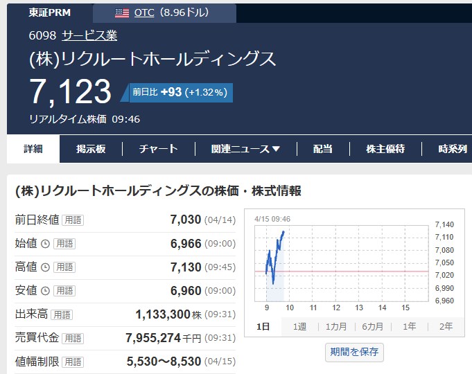Click the 用語 tag next to 始値
The height and width of the screenshot is (374, 472).
click(64, 244)
